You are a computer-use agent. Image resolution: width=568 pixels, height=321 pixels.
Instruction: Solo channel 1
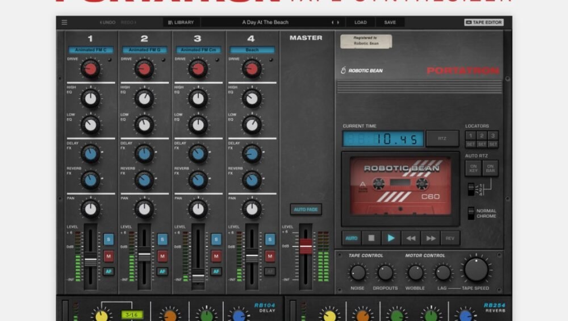(x=108, y=239)
